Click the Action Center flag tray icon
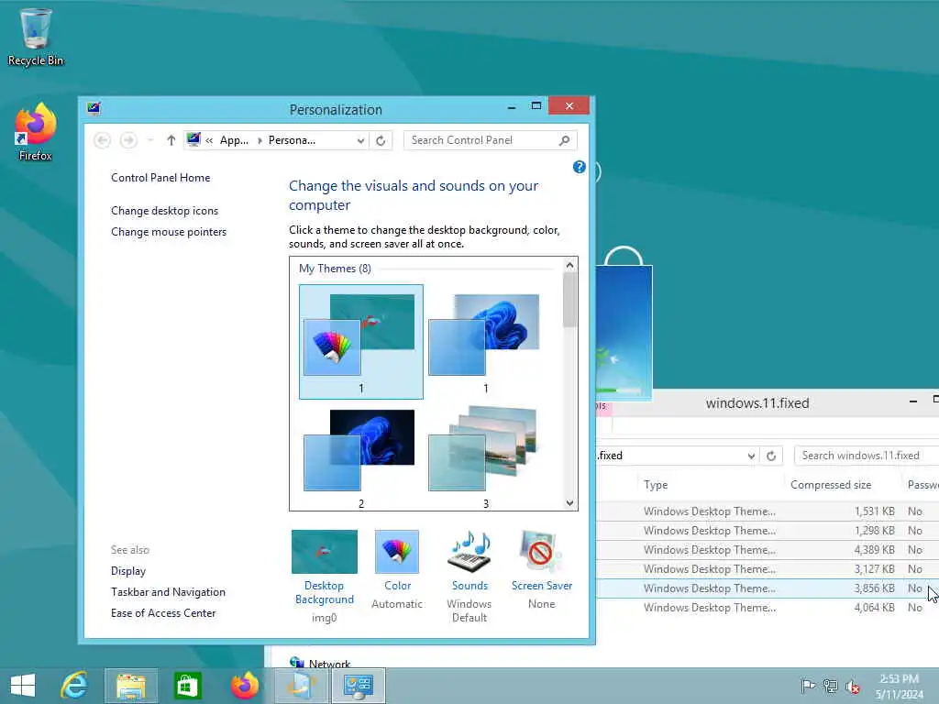This screenshot has height=704, width=939. (x=808, y=686)
